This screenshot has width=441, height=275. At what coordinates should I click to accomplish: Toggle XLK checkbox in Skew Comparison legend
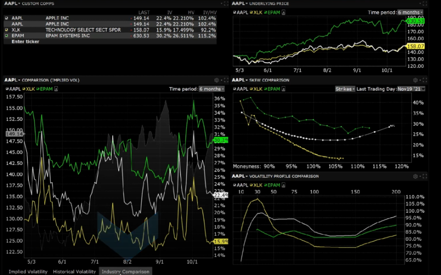click(252, 89)
